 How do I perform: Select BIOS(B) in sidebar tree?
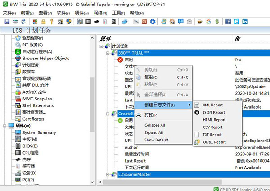[x=30, y=146]
